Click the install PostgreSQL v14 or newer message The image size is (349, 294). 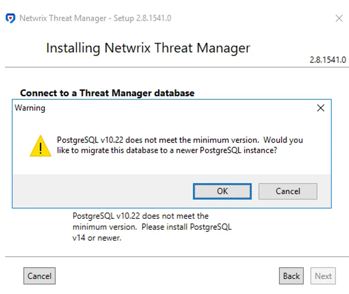click(x=152, y=227)
